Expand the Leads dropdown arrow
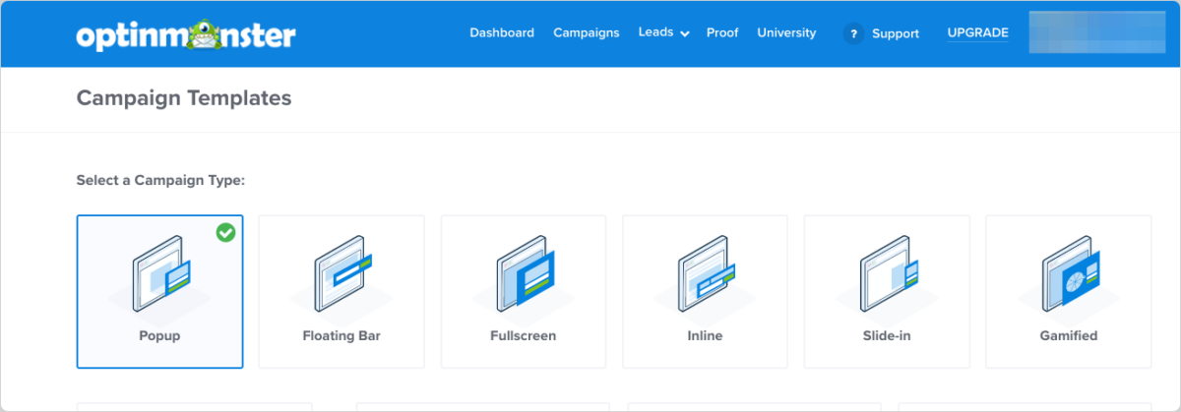Screen dimensions: 1181x412 click(685, 33)
